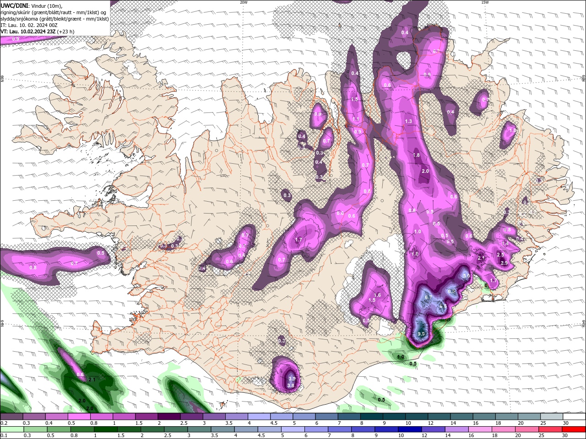
Task: Click the bright red 30 swatch in lower legend
Action: coord(575,429)
